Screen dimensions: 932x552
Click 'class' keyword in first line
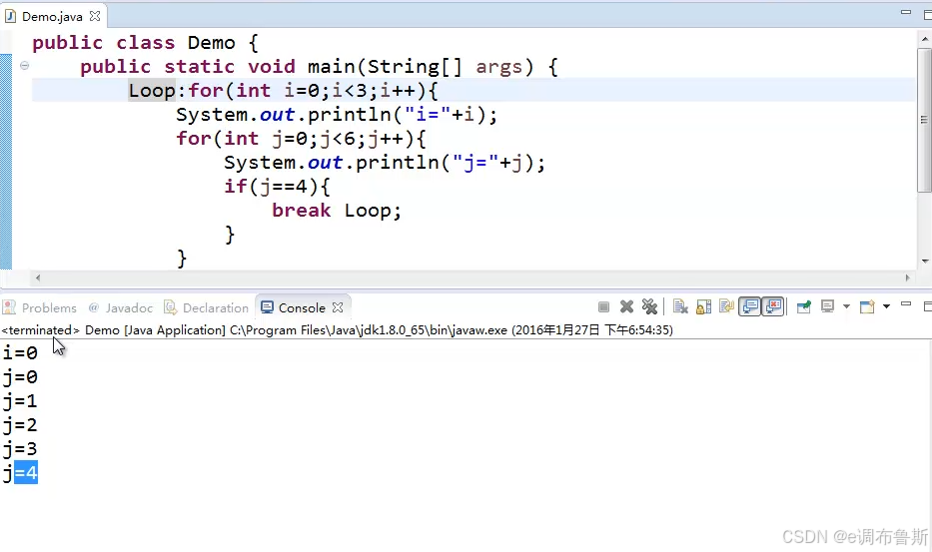click(145, 43)
